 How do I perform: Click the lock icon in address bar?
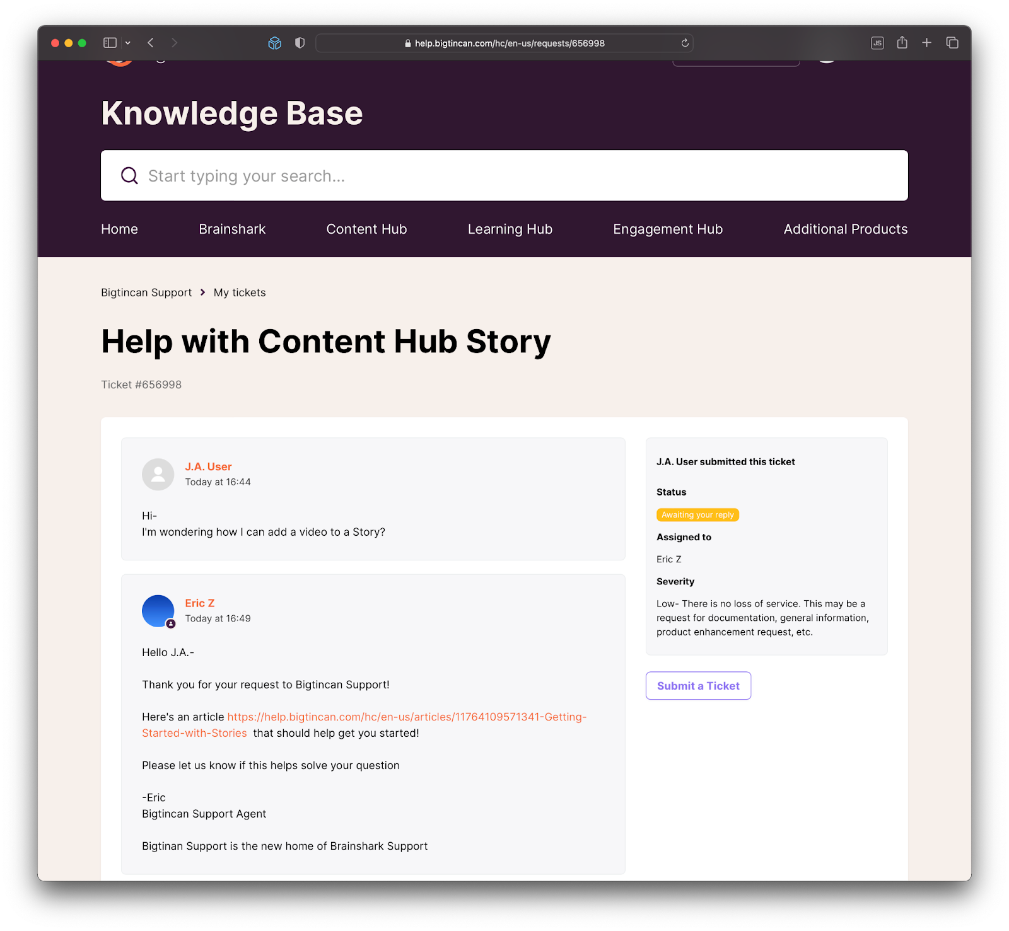(x=408, y=43)
